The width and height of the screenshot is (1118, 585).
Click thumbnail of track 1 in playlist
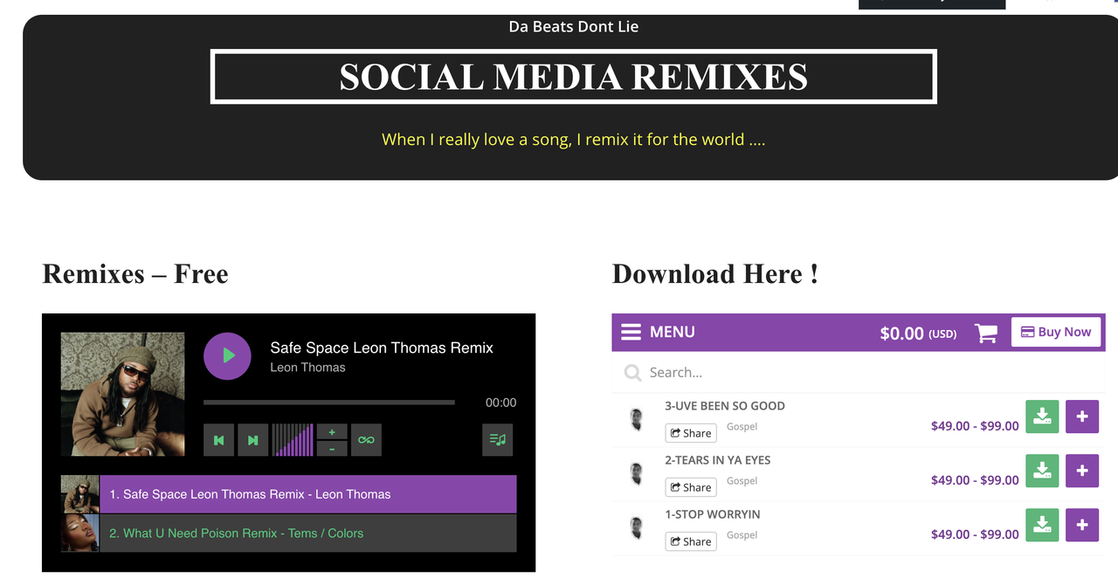coord(79,494)
